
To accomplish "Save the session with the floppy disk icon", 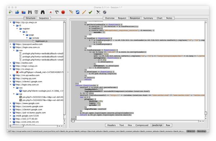I will point(30,12).
